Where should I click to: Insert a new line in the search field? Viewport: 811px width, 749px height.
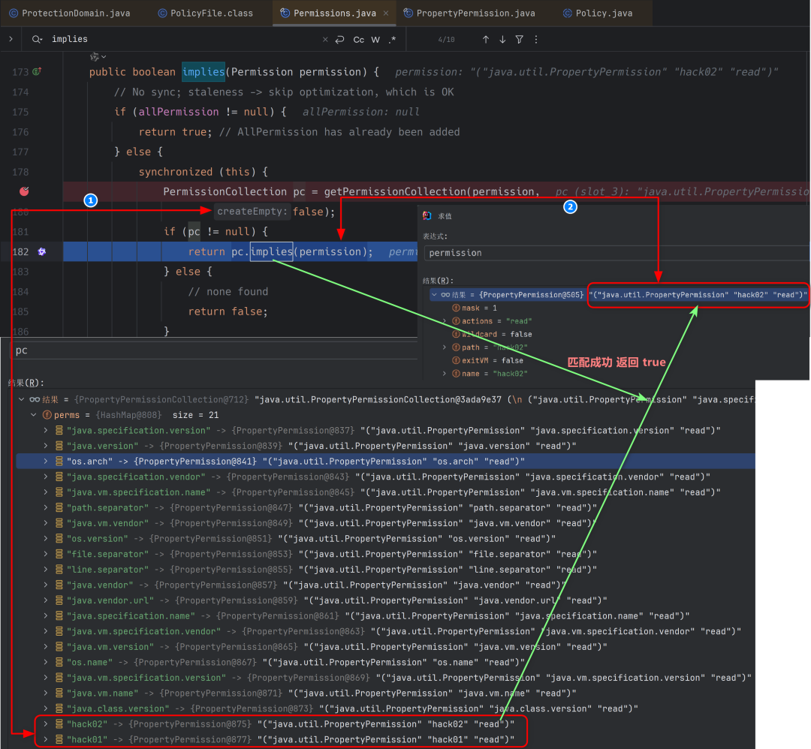(340, 39)
